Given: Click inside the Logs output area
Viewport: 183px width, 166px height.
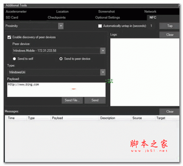Looking at the screenshot, I should point(145,72).
